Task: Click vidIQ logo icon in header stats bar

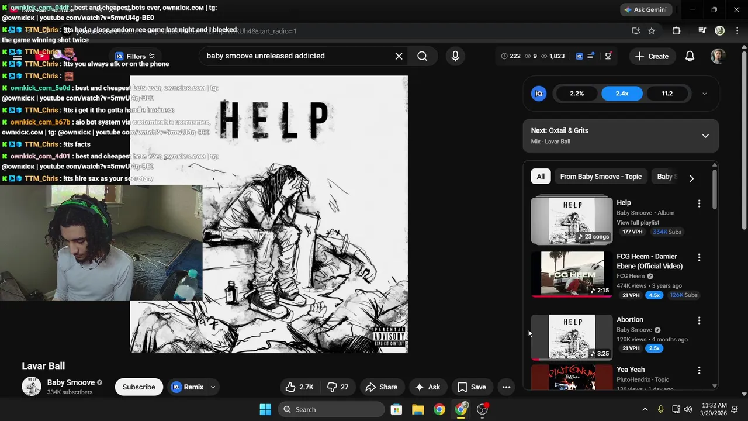Action: 579,56
